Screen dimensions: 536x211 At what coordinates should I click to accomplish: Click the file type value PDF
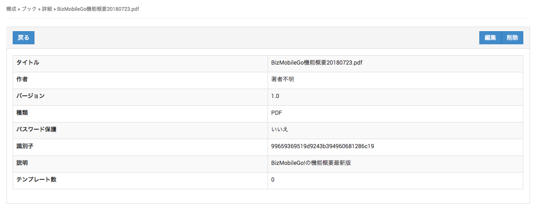277,113
